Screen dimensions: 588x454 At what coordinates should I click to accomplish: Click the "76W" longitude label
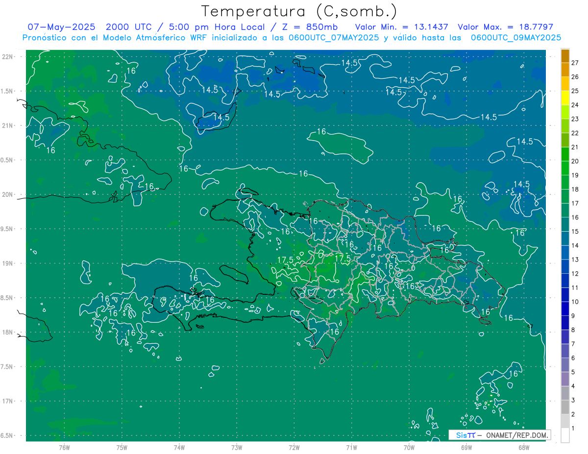64,447
